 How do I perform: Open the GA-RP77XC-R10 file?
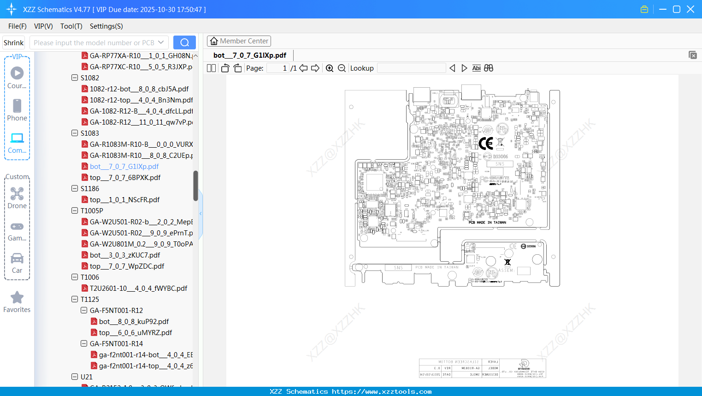tap(141, 66)
